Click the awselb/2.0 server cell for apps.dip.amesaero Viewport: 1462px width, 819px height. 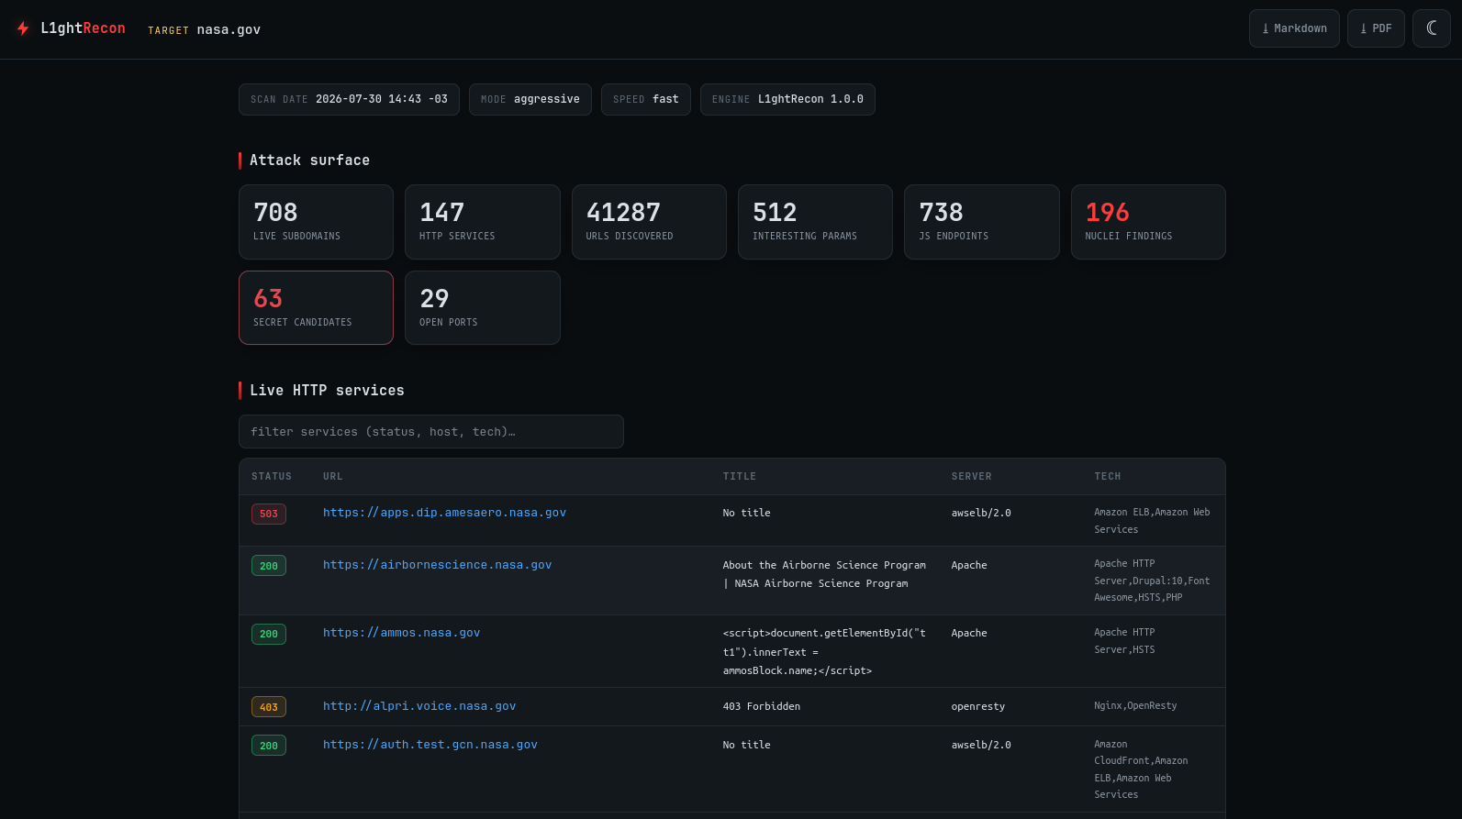981,513
